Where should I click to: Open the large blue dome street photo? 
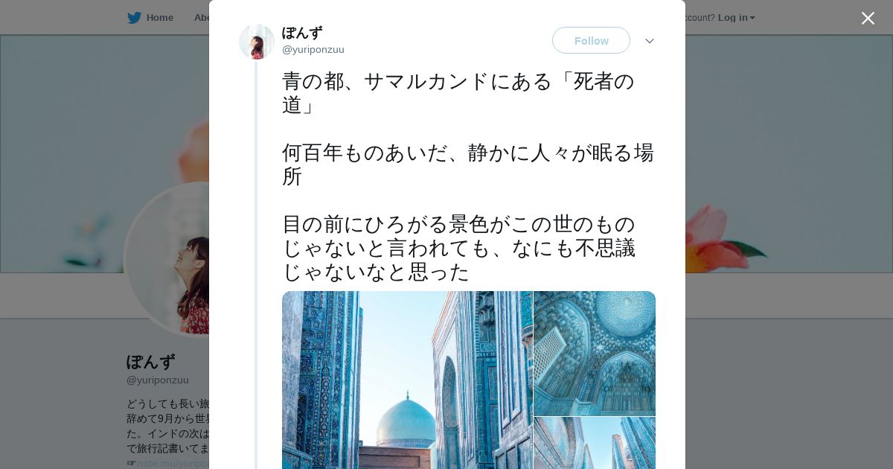coord(407,380)
